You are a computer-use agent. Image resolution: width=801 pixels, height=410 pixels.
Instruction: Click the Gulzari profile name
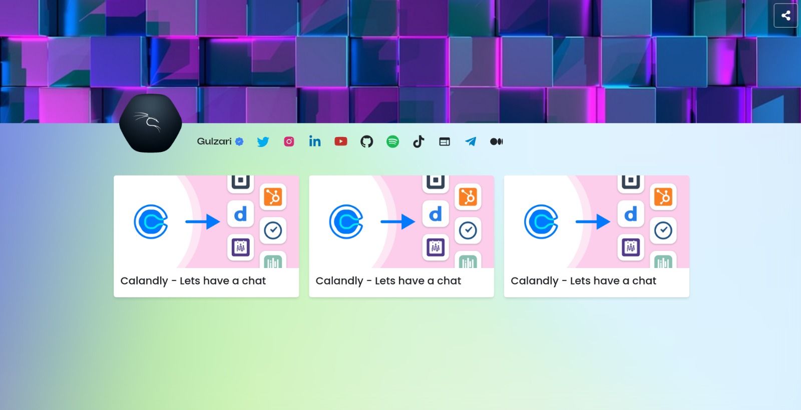click(x=214, y=141)
